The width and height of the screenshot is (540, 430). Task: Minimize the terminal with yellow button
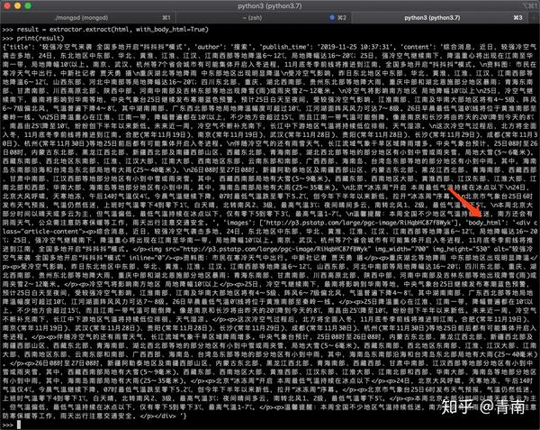point(18,5)
